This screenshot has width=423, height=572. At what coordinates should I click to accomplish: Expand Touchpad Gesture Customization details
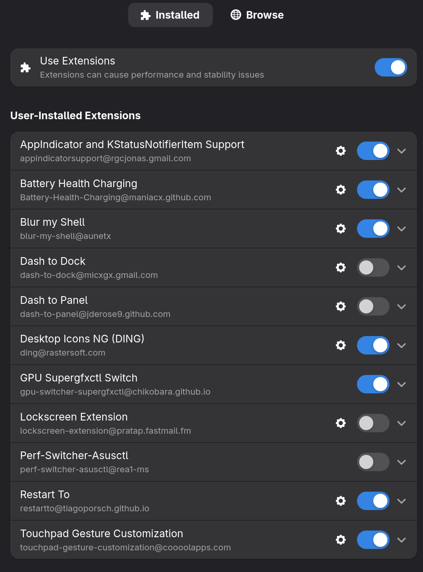coord(402,540)
